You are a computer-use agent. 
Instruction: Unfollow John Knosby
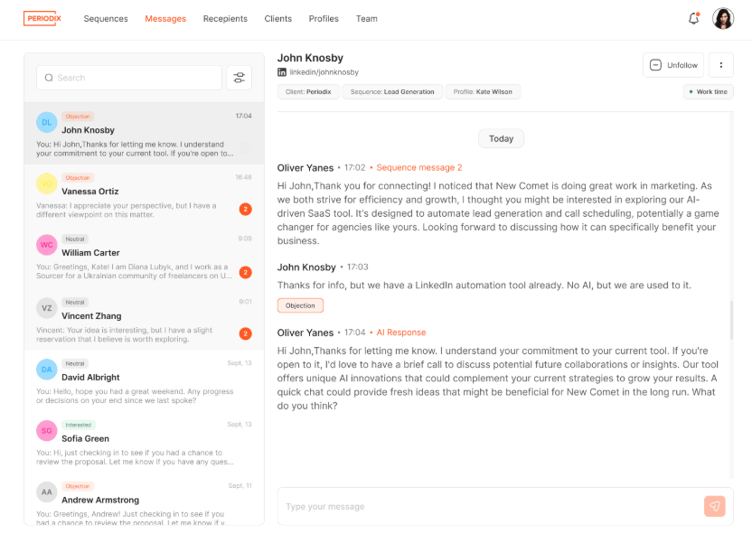coord(673,65)
